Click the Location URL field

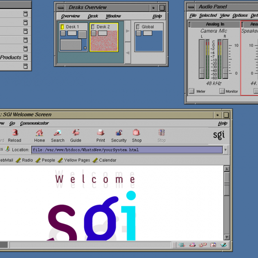pyautogui.click(x=127, y=150)
